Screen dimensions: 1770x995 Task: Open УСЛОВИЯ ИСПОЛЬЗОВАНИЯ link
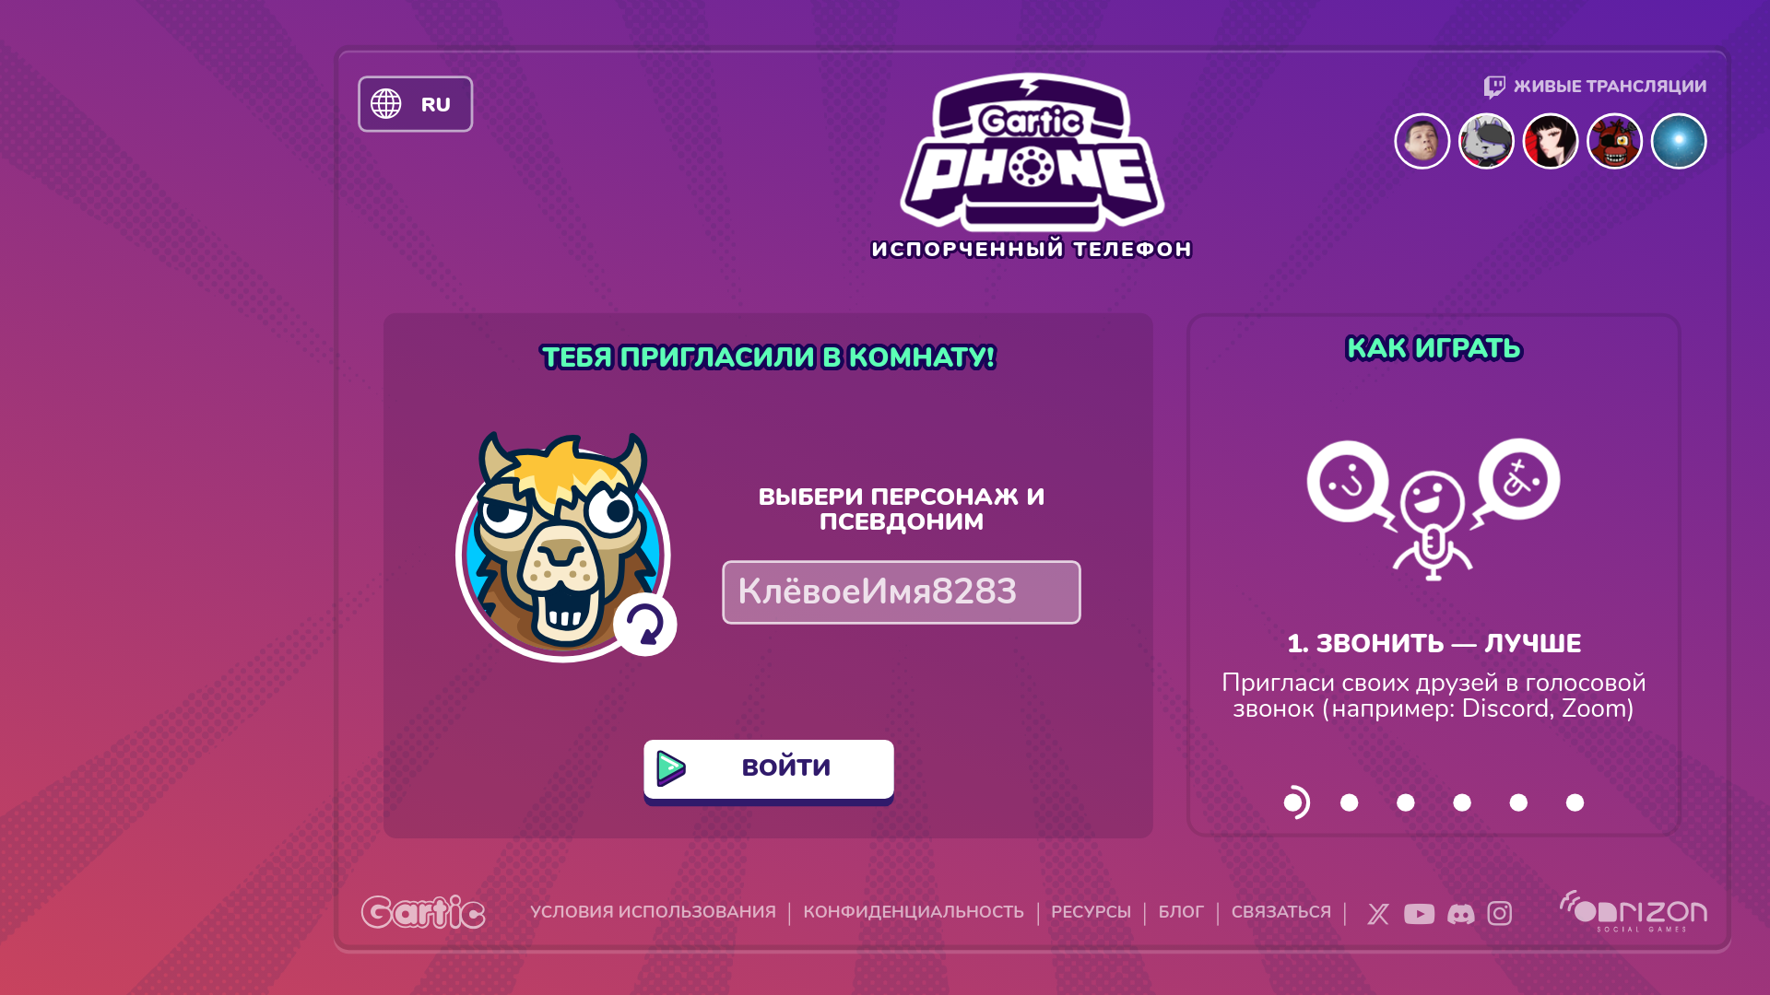pyautogui.click(x=653, y=912)
